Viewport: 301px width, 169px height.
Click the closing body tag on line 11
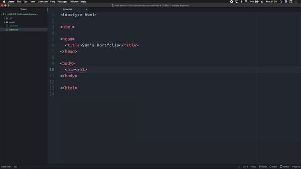point(69,76)
